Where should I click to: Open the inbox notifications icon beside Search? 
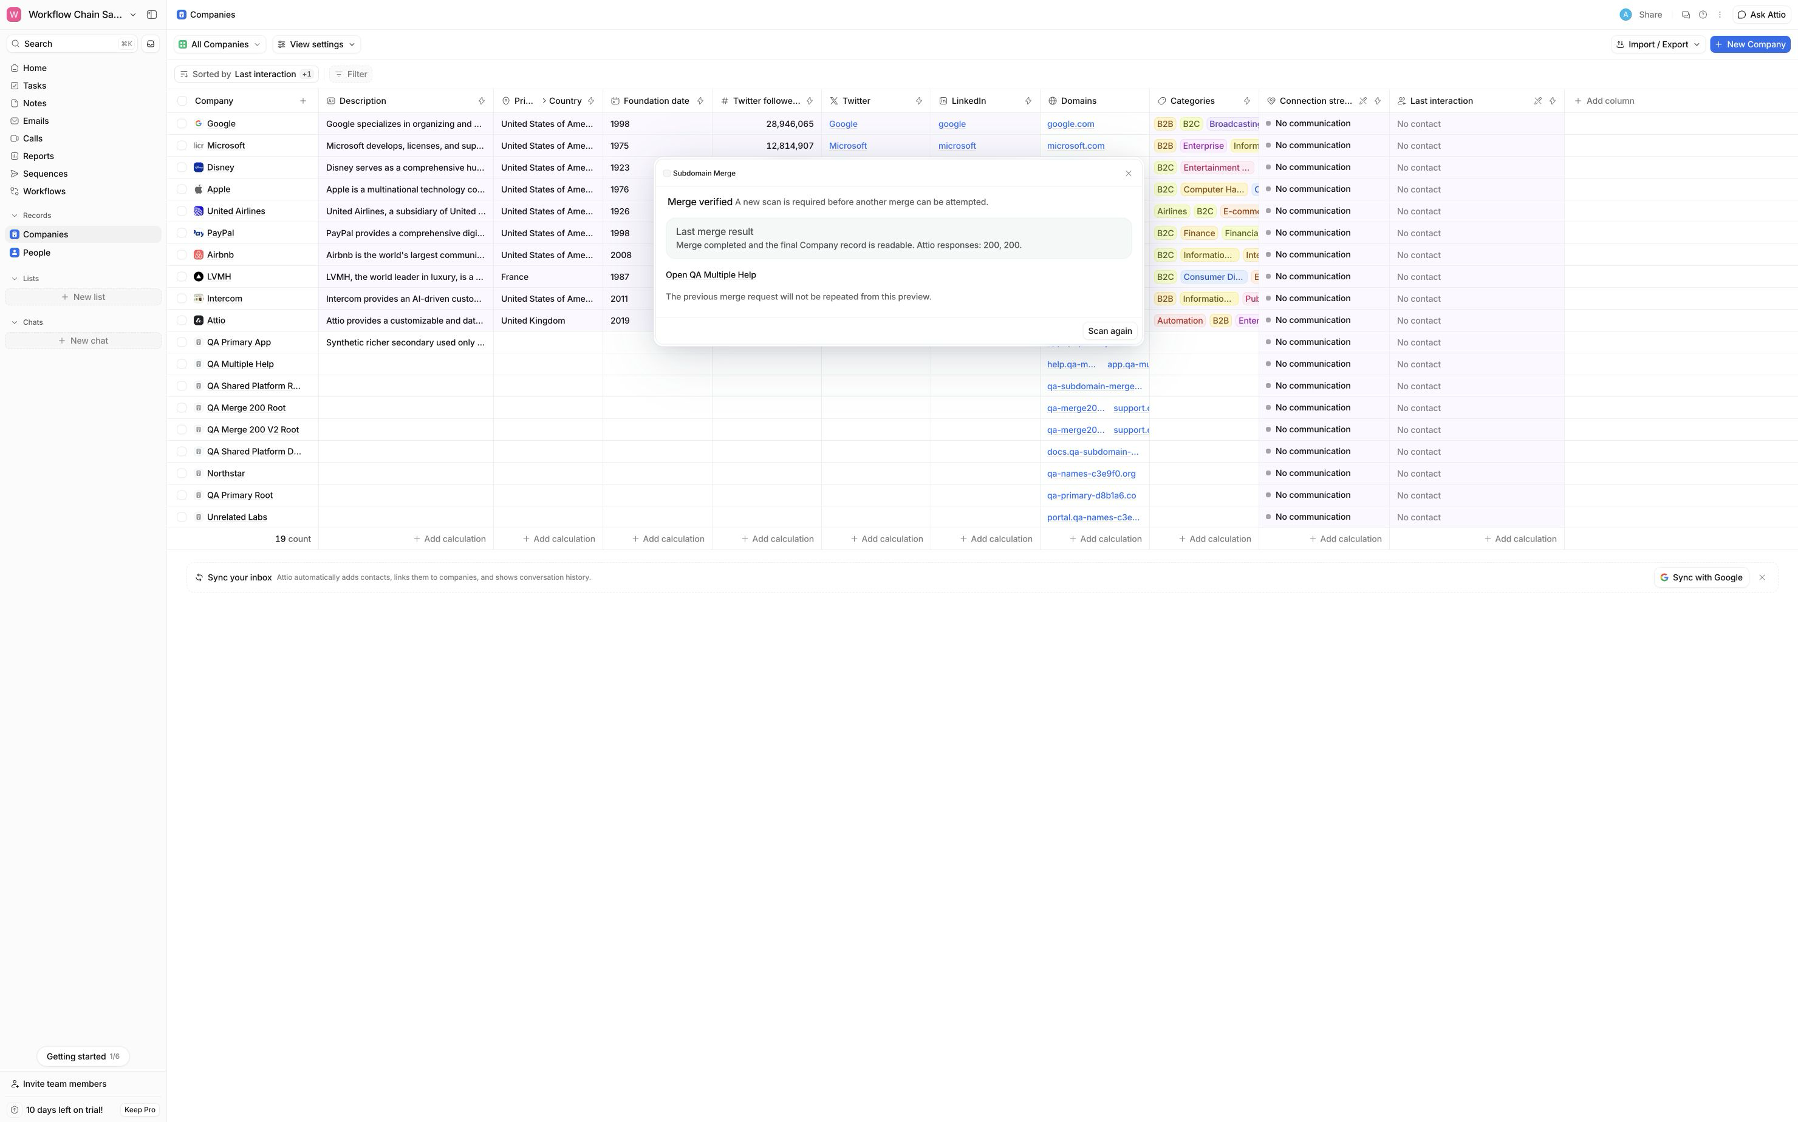[x=151, y=44]
